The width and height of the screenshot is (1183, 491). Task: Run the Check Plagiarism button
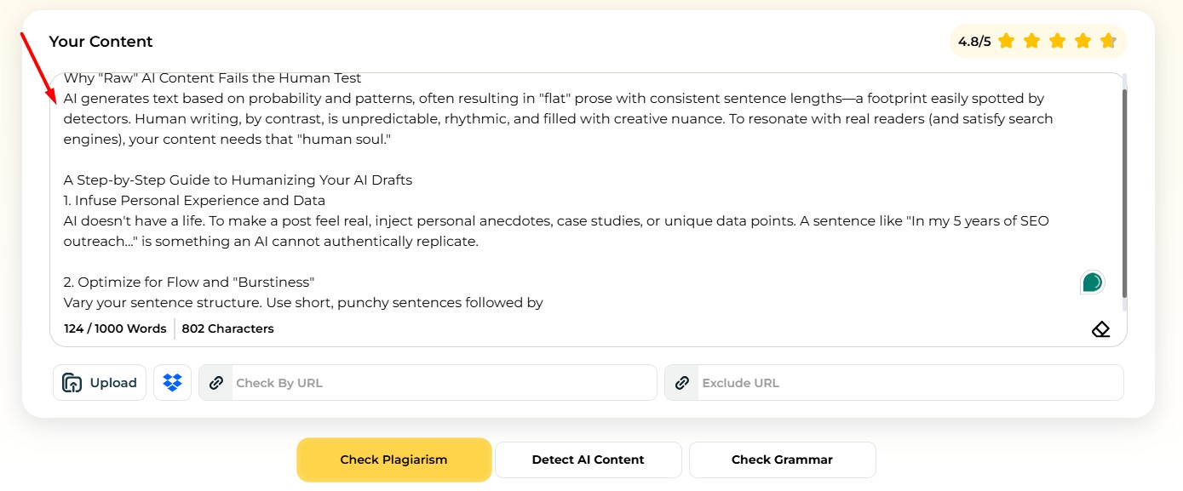(x=393, y=460)
